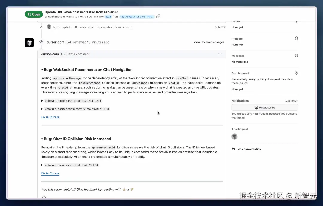Click Fix in Cursor for WebSocket bug
This screenshot has width=323, height=206.
coord(50,117)
